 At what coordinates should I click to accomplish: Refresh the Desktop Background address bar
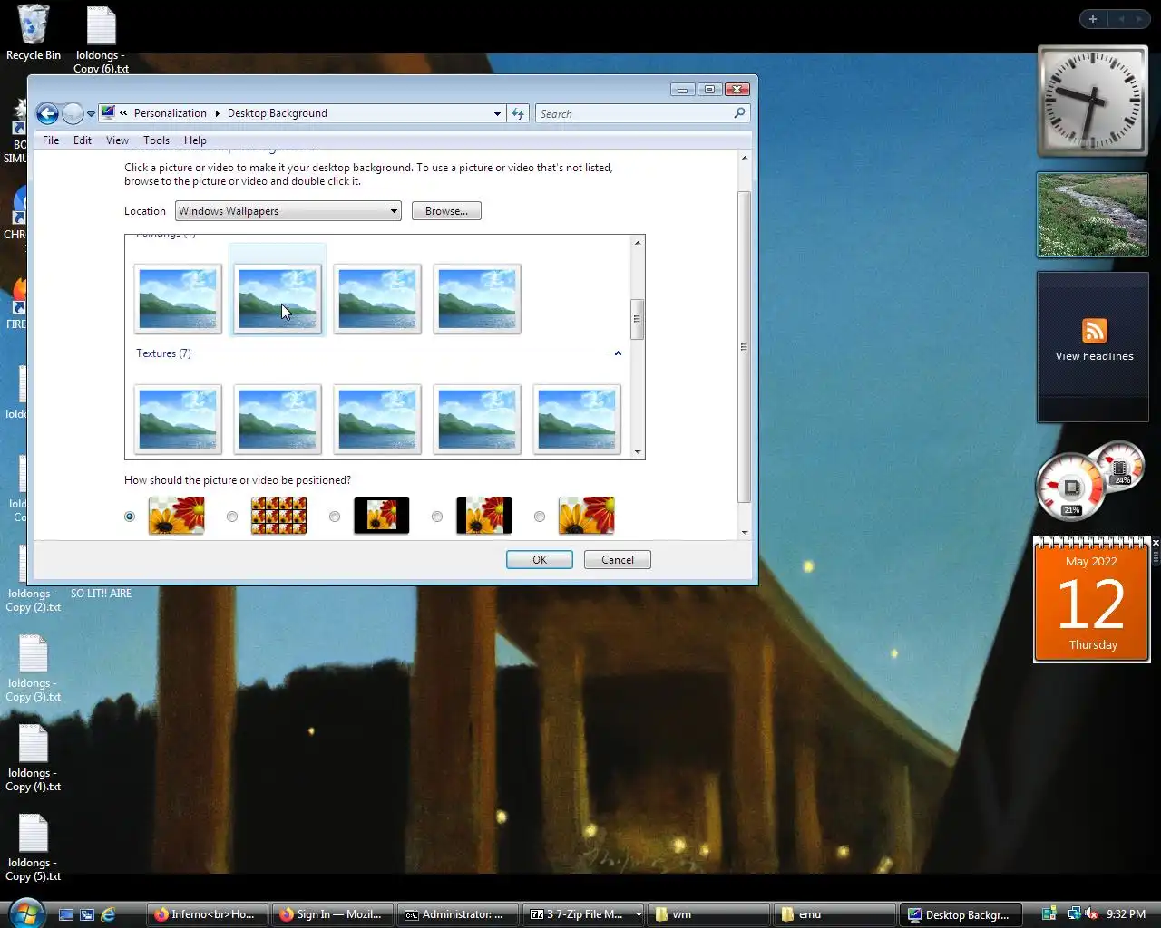(518, 113)
